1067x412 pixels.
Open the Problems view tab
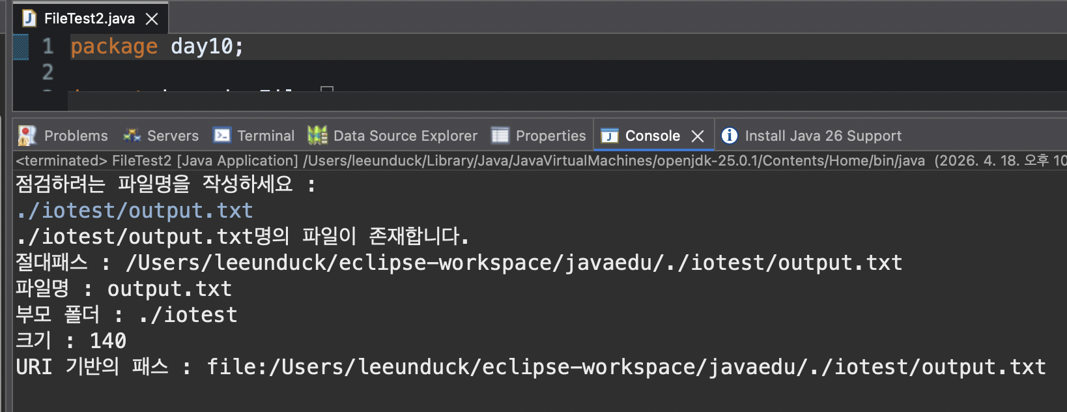coord(63,136)
